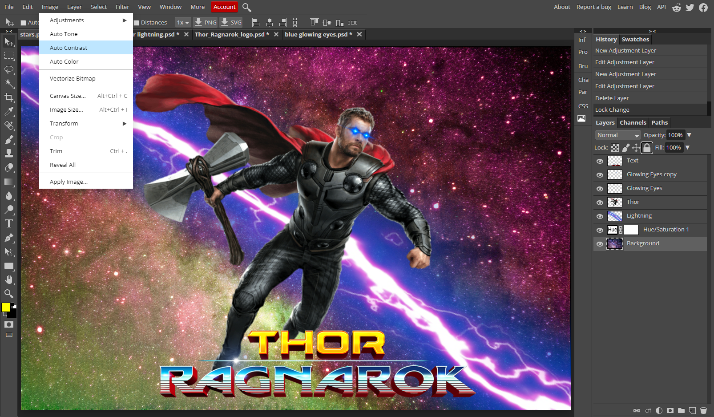Expand the Transform submenu
Viewport: 714px width, 417px height.
pyautogui.click(x=86, y=123)
